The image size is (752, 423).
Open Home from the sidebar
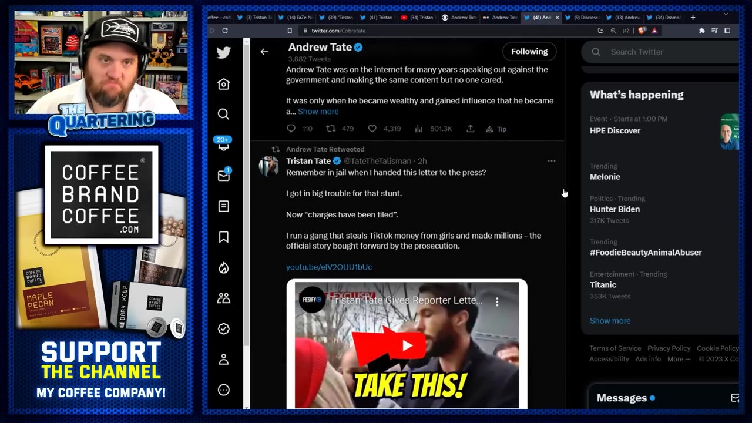click(x=223, y=84)
